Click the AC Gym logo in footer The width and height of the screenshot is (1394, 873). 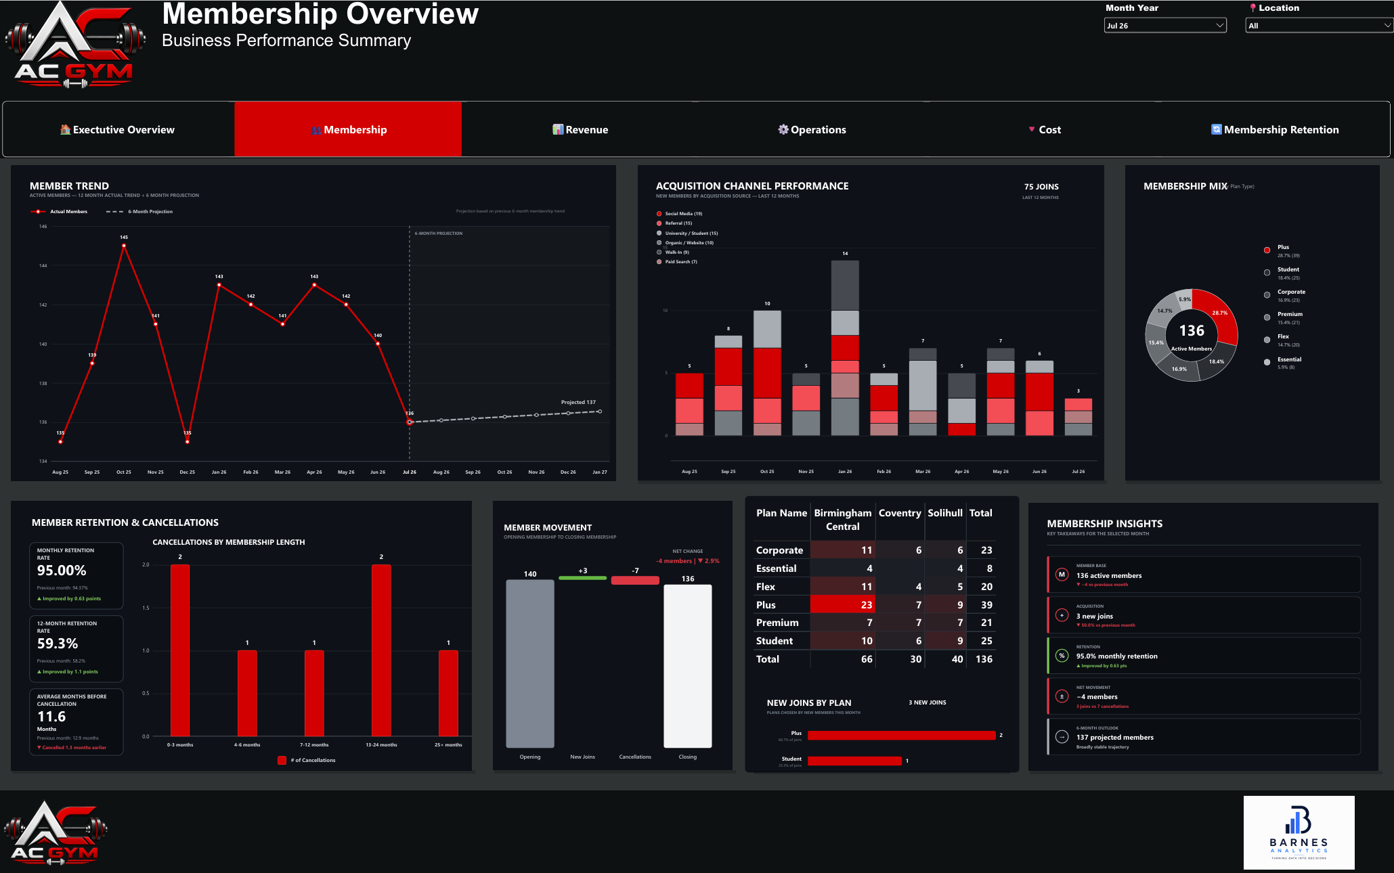[x=55, y=833]
